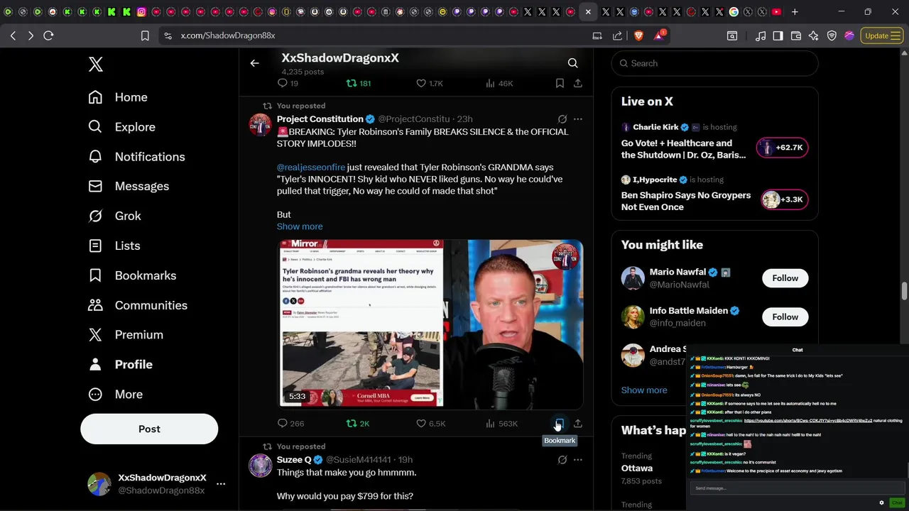The width and height of the screenshot is (909, 511).
Task: Reply to the post with 19 replies
Action: 288,83
